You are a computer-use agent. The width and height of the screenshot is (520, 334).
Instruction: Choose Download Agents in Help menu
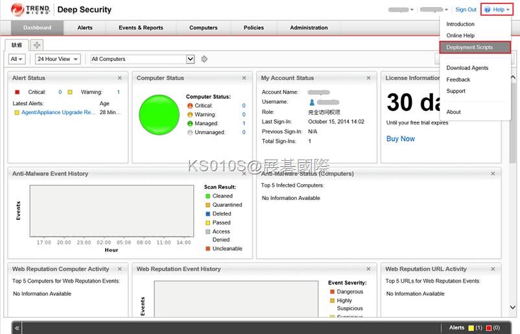467,68
